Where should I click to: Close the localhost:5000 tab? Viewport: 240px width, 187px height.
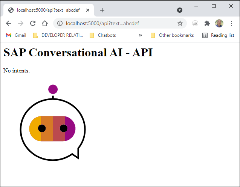tap(88, 10)
